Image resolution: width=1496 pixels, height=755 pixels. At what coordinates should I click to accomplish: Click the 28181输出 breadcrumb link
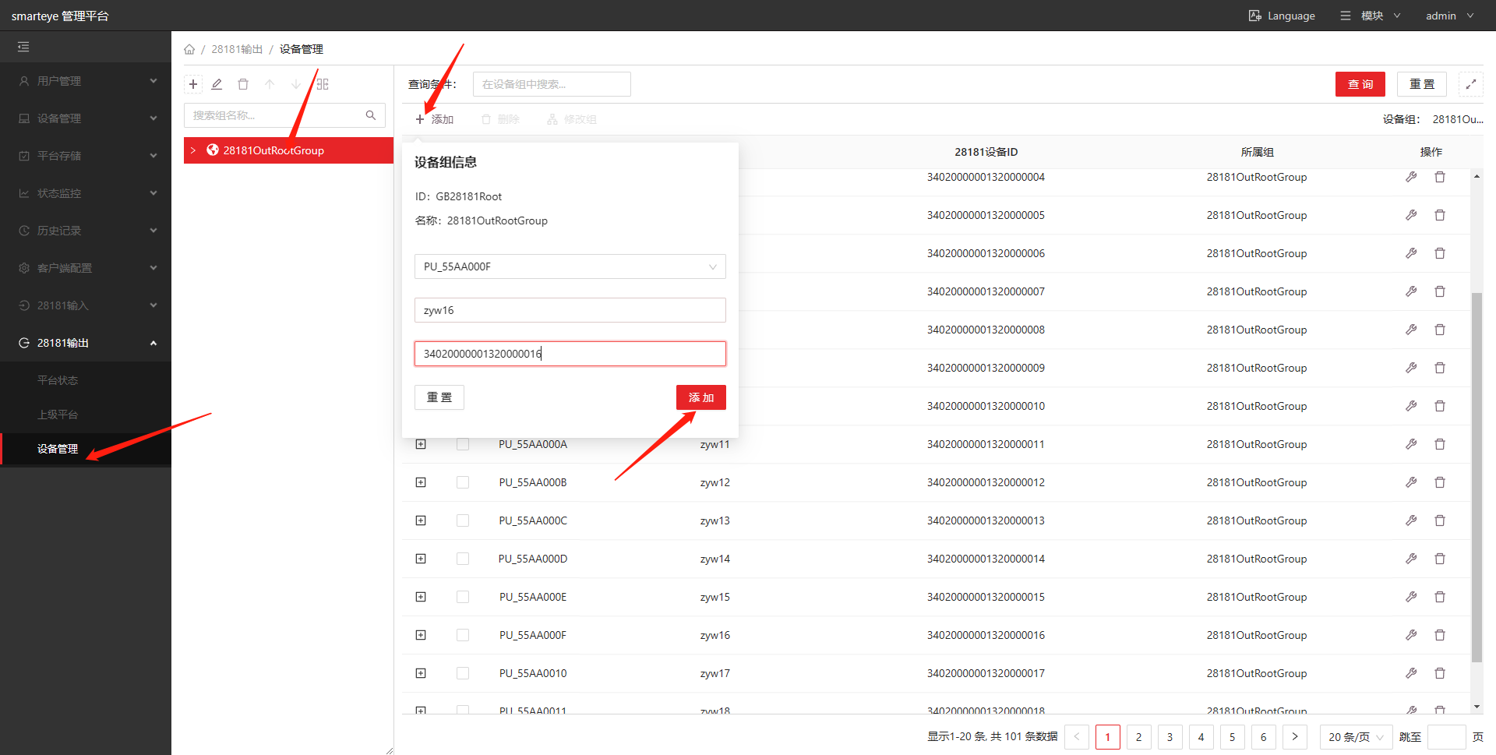point(237,49)
